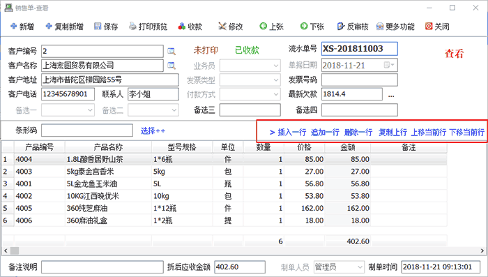Click the 复制新增 copy-new icon
Viewport: 488px width, 277px height.
tap(49, 27)
